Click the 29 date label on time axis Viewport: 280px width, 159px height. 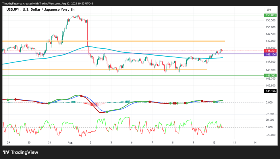click(8, 142)
